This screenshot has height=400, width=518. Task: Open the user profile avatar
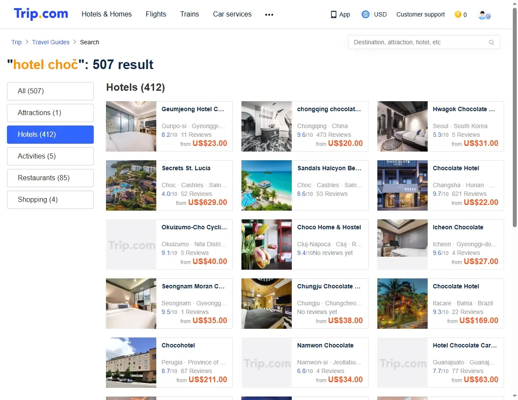click(484, 15)
